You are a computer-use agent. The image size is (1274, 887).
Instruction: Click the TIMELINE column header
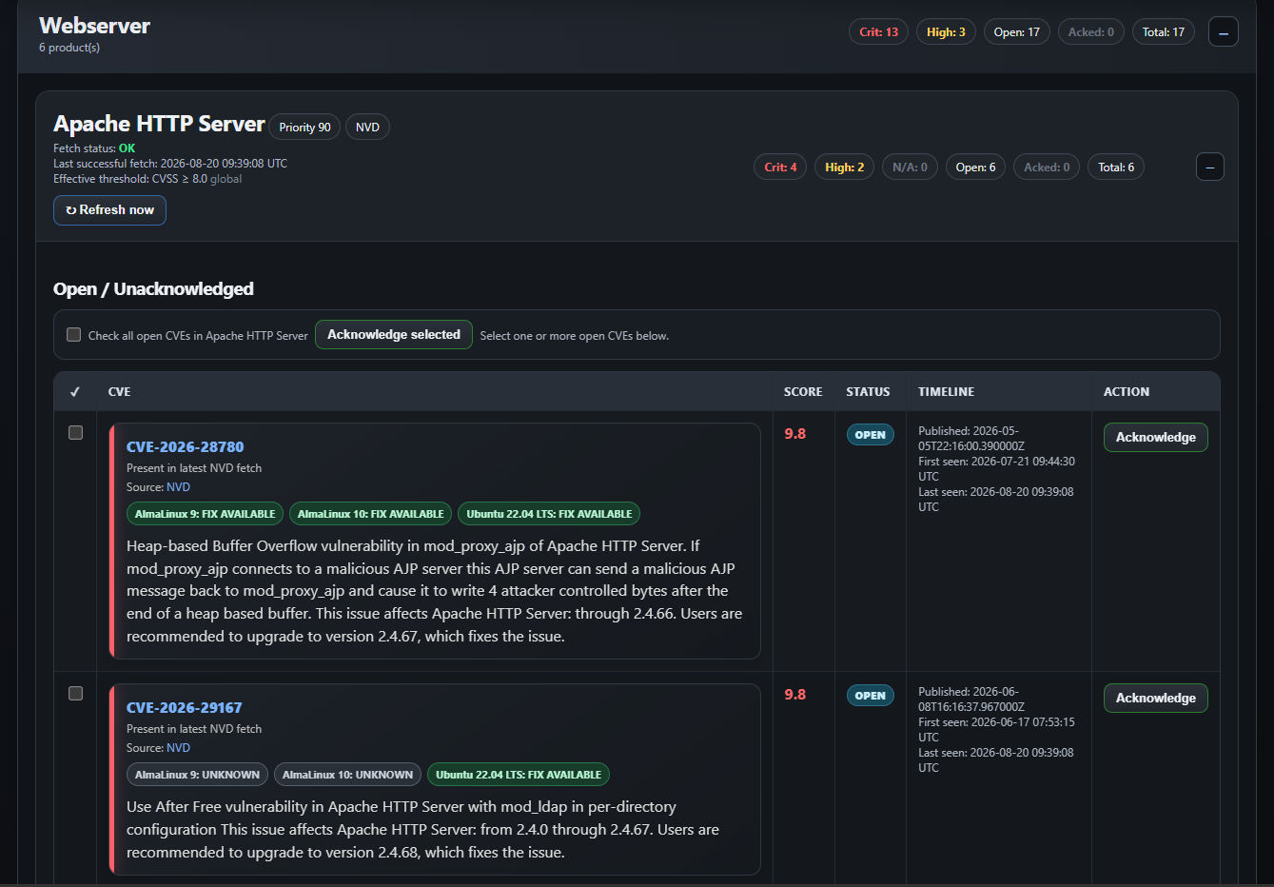(x=947, y=392)
